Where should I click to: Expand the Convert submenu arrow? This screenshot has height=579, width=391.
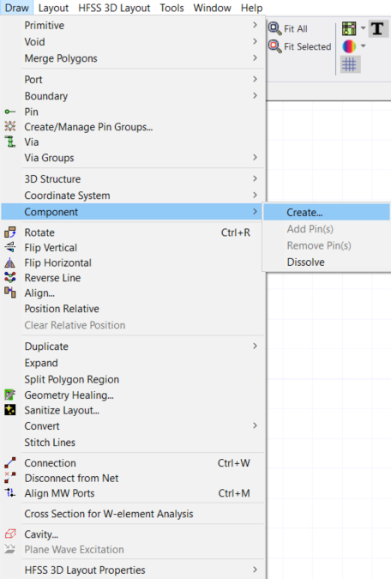[255, 425]
